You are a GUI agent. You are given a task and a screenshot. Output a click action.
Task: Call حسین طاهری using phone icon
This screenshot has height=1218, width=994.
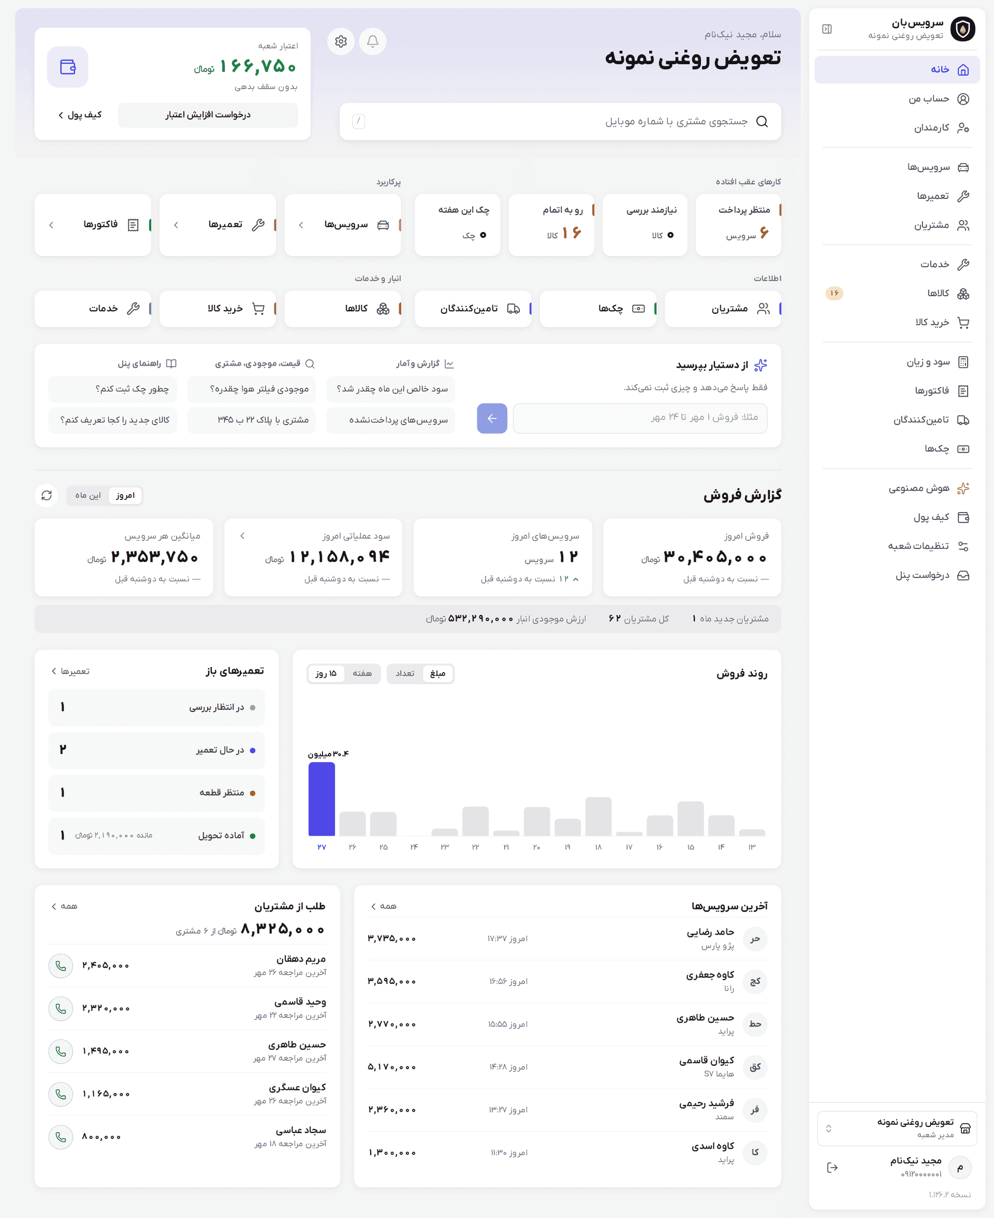coord(61,1051)
